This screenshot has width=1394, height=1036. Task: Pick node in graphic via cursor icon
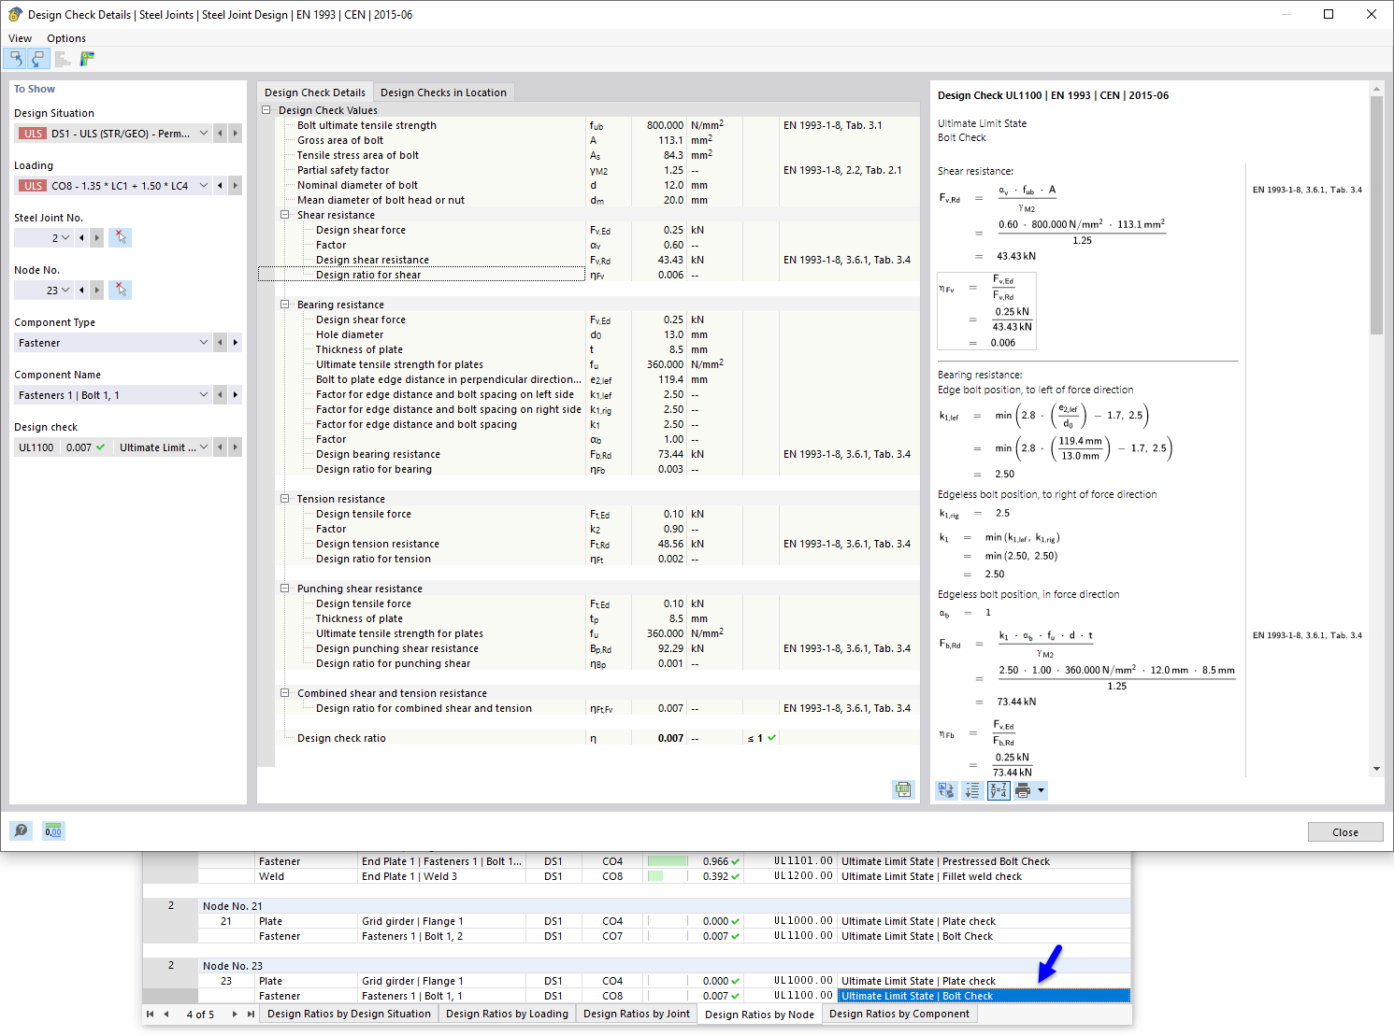[120, 291]
